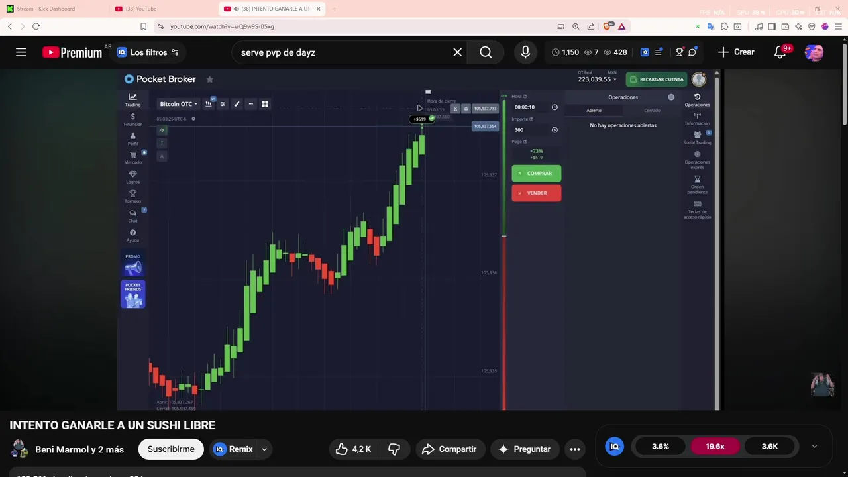Click the price alert bell icon

point(466,109)
